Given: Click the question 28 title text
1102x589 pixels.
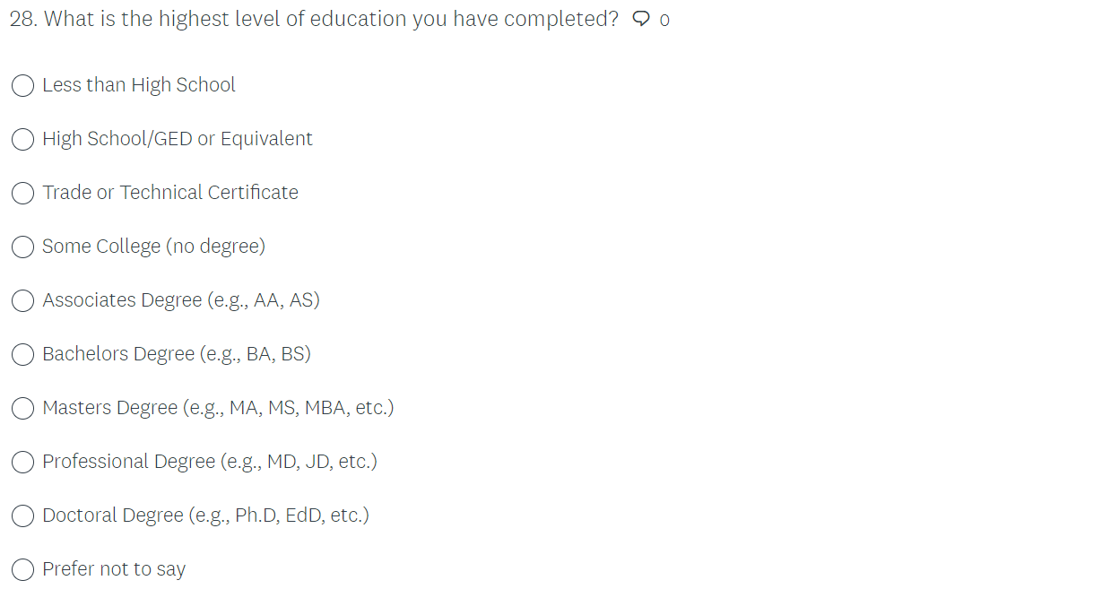Looking at the screenshot, I should tap(314, 20).
